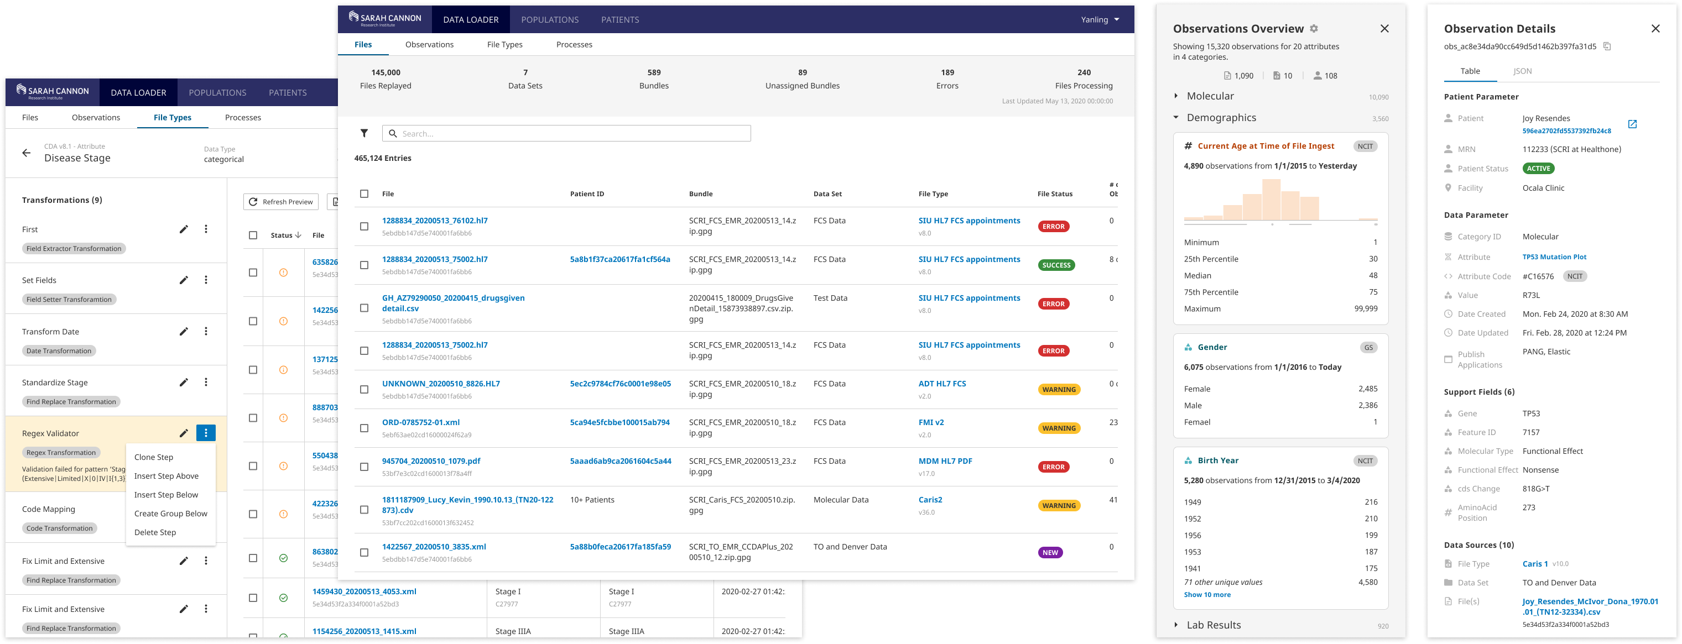Open the Caris 1 file type link
1682x644 pixels.
point(1535,564)
